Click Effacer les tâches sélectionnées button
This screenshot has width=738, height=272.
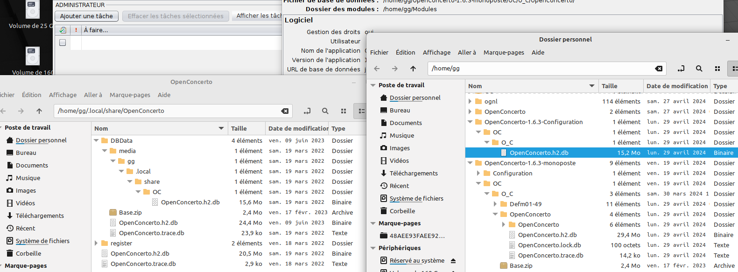click(x=176, y=16)
